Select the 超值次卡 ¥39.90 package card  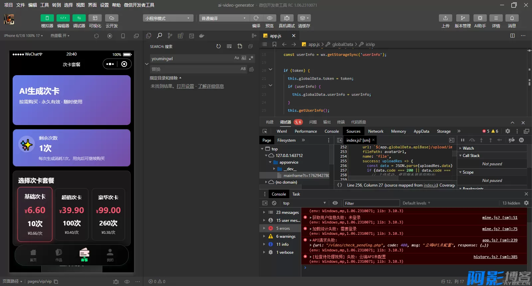click(x=71, y=214)
